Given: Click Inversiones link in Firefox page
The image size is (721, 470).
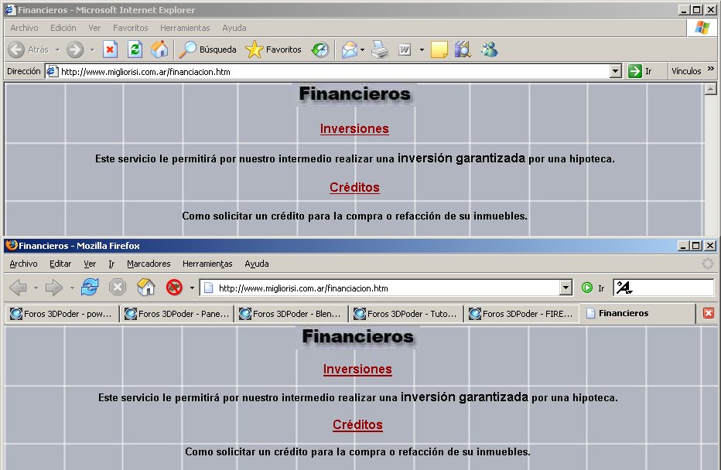Looking at the screenshot, I should point(357,369).
